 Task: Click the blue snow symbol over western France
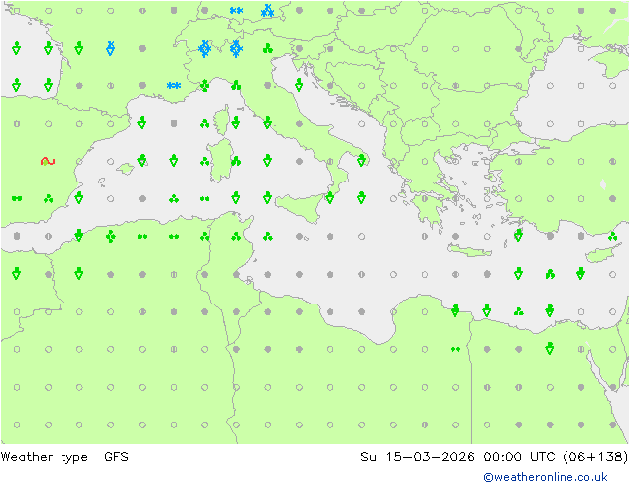[x=111, y=48]
